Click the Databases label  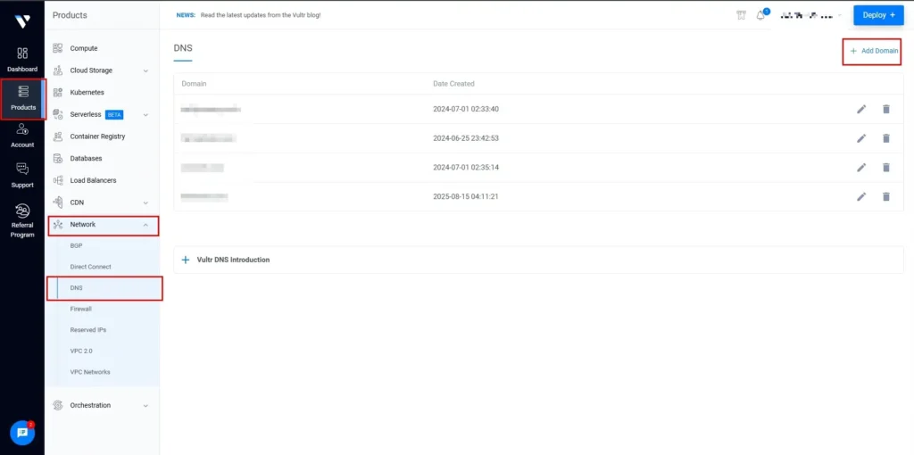(86, 159)
